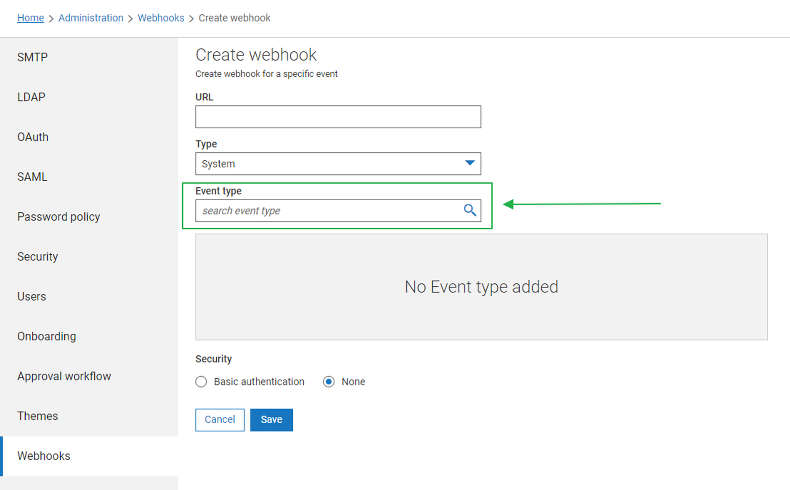The image size is (790, 490).
Task: Click the event type search magnifier icon
Action: [470, 210]
